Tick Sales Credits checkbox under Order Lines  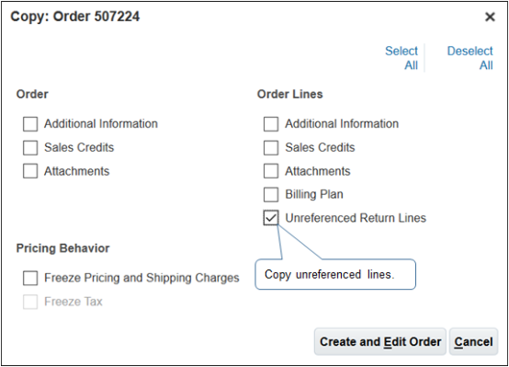271,147
